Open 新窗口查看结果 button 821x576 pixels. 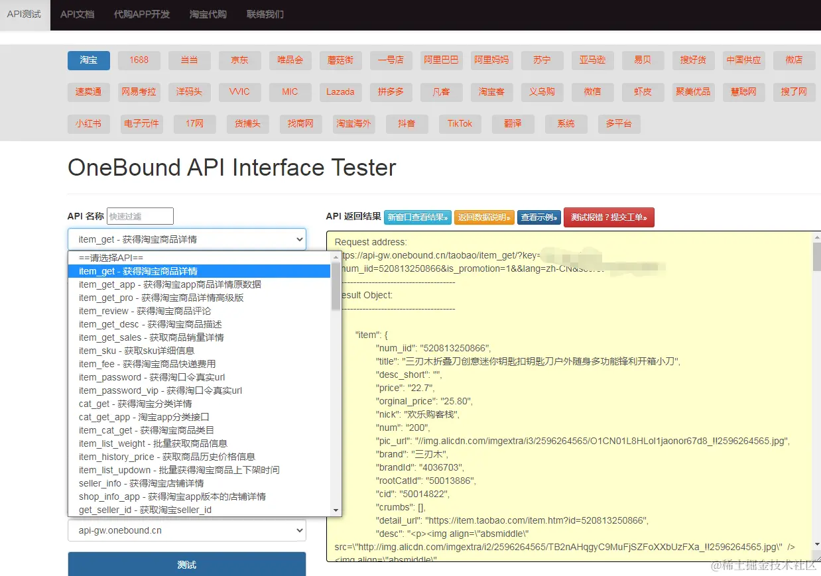click(417, 217)
